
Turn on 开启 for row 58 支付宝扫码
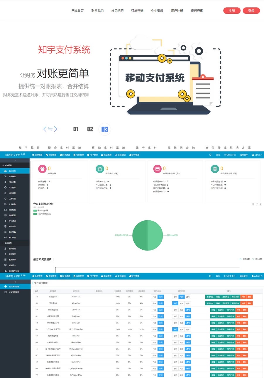click(154, 297)
